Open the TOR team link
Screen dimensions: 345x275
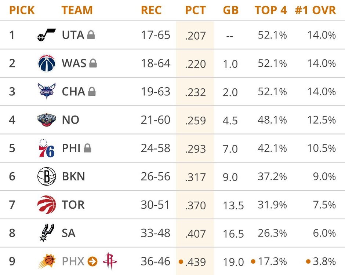click(73, 205)
